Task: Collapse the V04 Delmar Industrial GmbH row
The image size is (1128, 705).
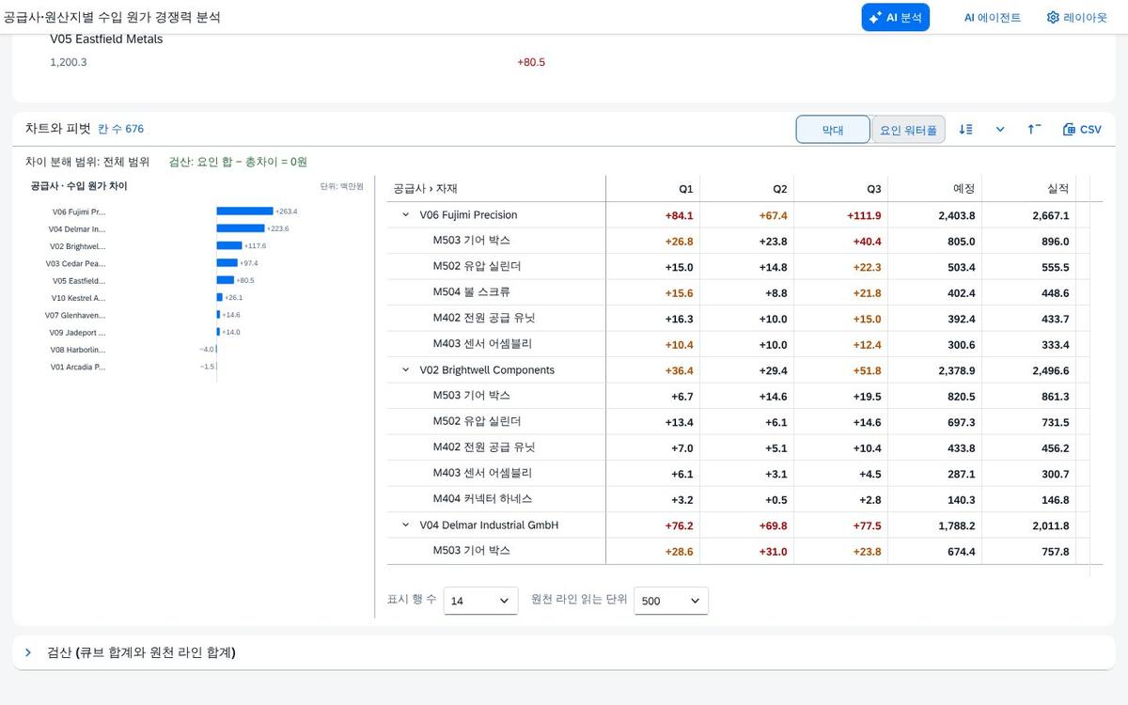Action: click(x=406, y=525)
